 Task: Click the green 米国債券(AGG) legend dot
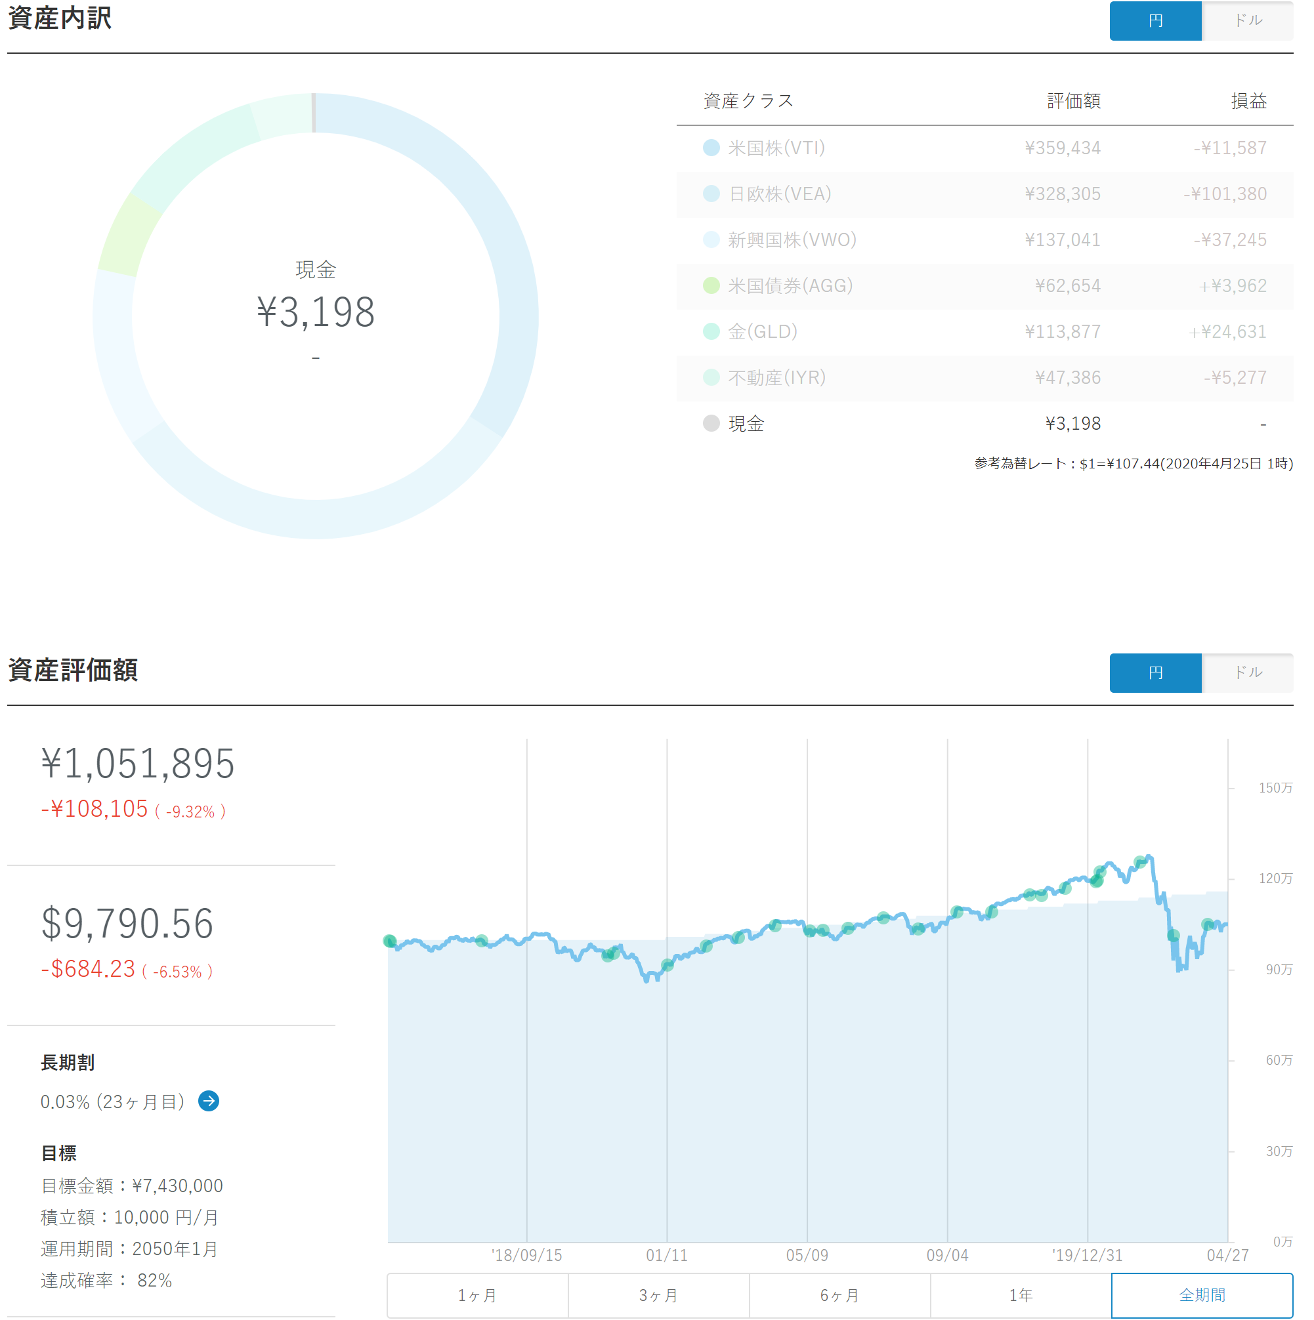coord(711,285)
